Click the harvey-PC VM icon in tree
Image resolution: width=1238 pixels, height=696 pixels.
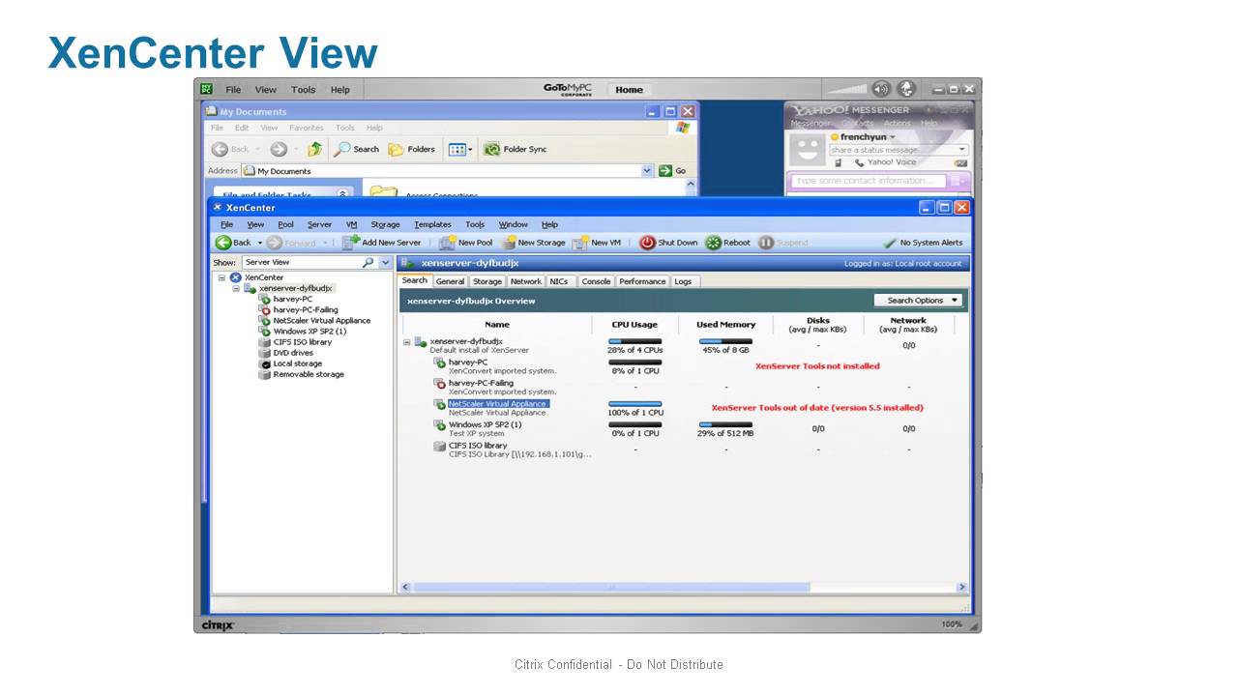click(x=264, y=299)
